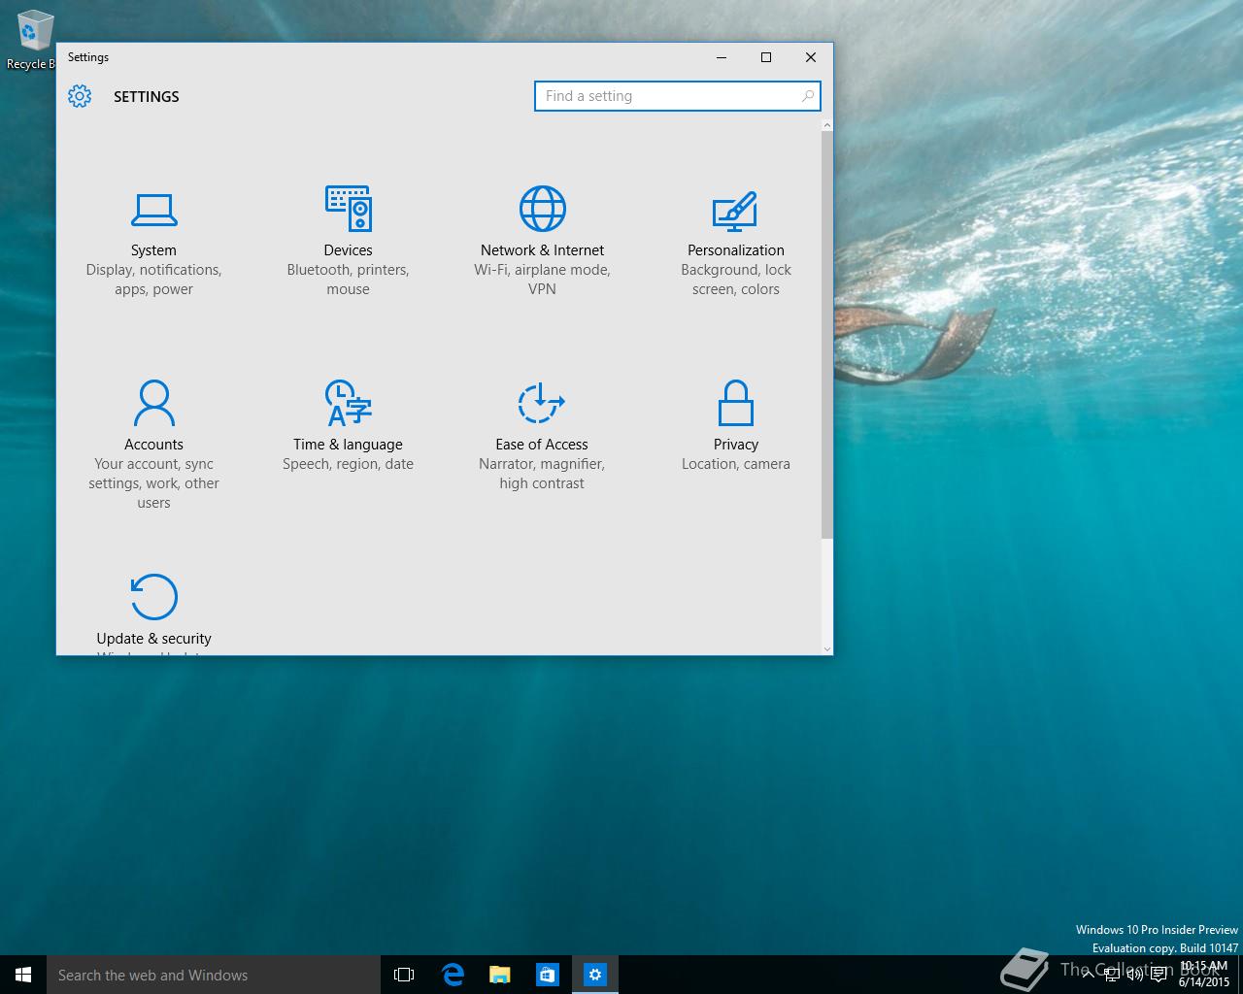
Task: Select the Recycle Bin desktop icon
Action: pos(32,41)
